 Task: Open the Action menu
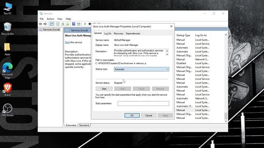(50, 19)
